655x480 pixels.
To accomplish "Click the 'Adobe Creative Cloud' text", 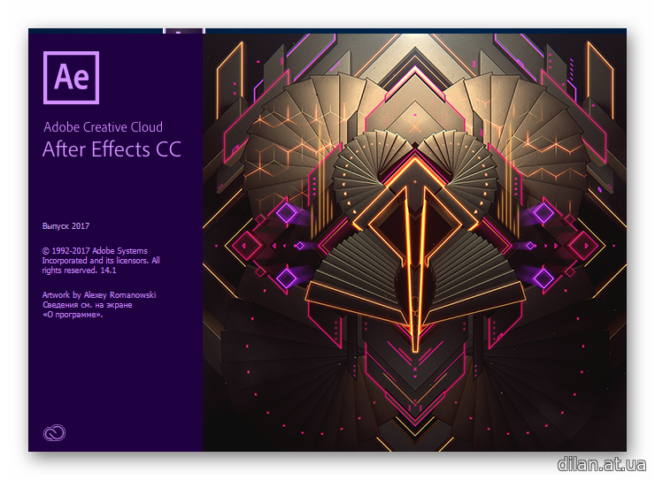I will point(104,126).
